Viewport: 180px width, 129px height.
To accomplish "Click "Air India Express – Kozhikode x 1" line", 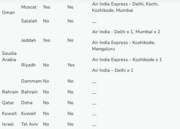I will pyautogui.click(x=127, y=60).
